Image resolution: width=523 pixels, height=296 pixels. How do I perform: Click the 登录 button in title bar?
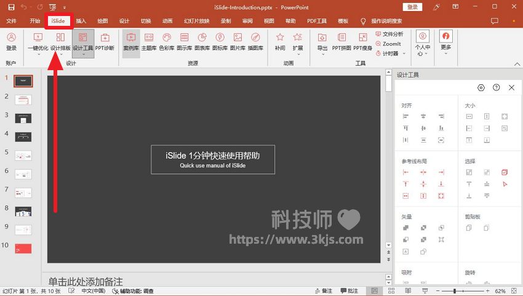(412, 7)
